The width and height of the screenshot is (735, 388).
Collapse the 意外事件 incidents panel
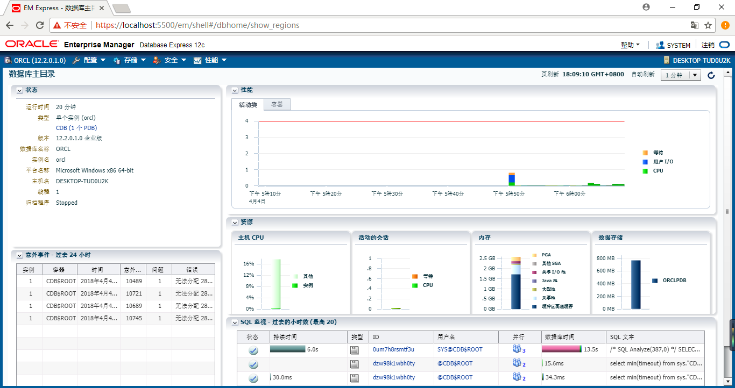(x=20, y=255)
